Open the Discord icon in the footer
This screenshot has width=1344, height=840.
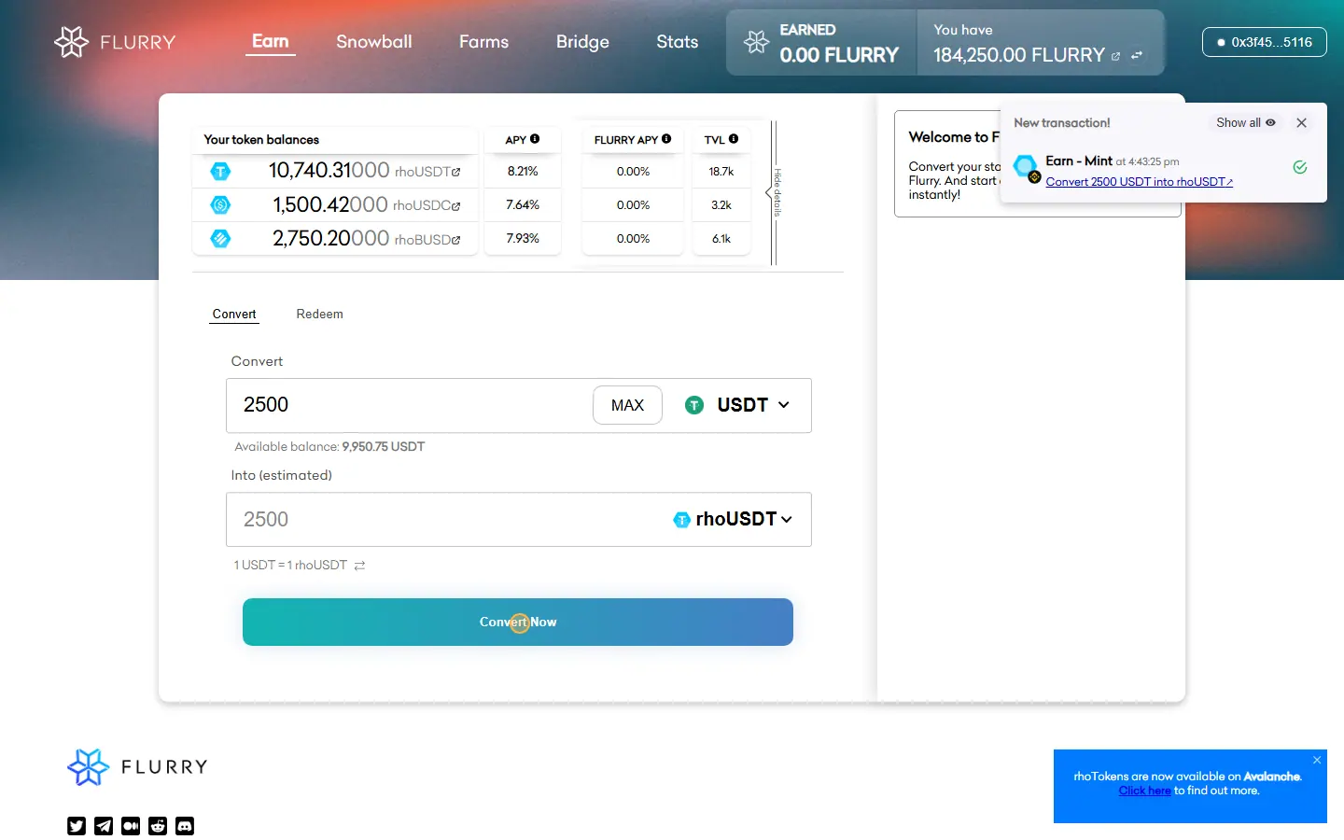coord(185,826)
